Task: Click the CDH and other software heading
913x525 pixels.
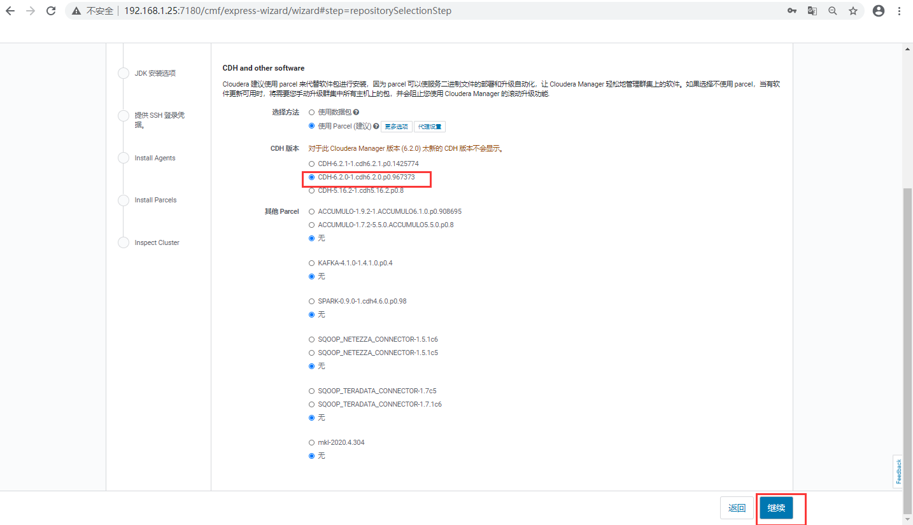Action: coord(264,68)
